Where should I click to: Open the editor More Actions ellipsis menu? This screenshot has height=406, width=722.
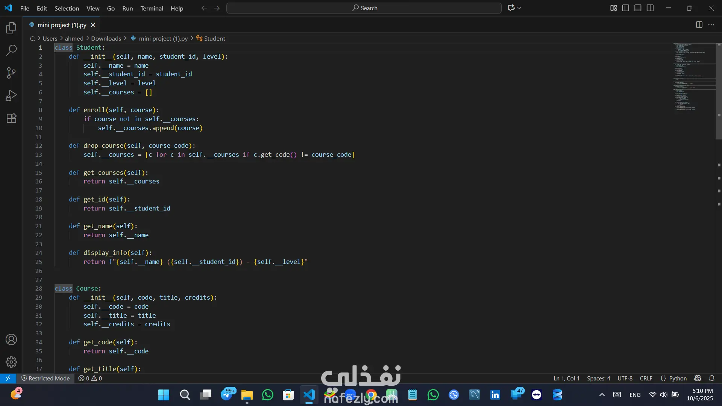tap(711, 25)
